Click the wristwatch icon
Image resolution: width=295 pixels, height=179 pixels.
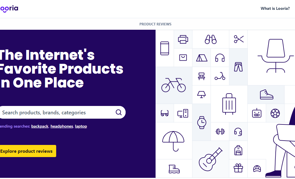pos(202,122)
